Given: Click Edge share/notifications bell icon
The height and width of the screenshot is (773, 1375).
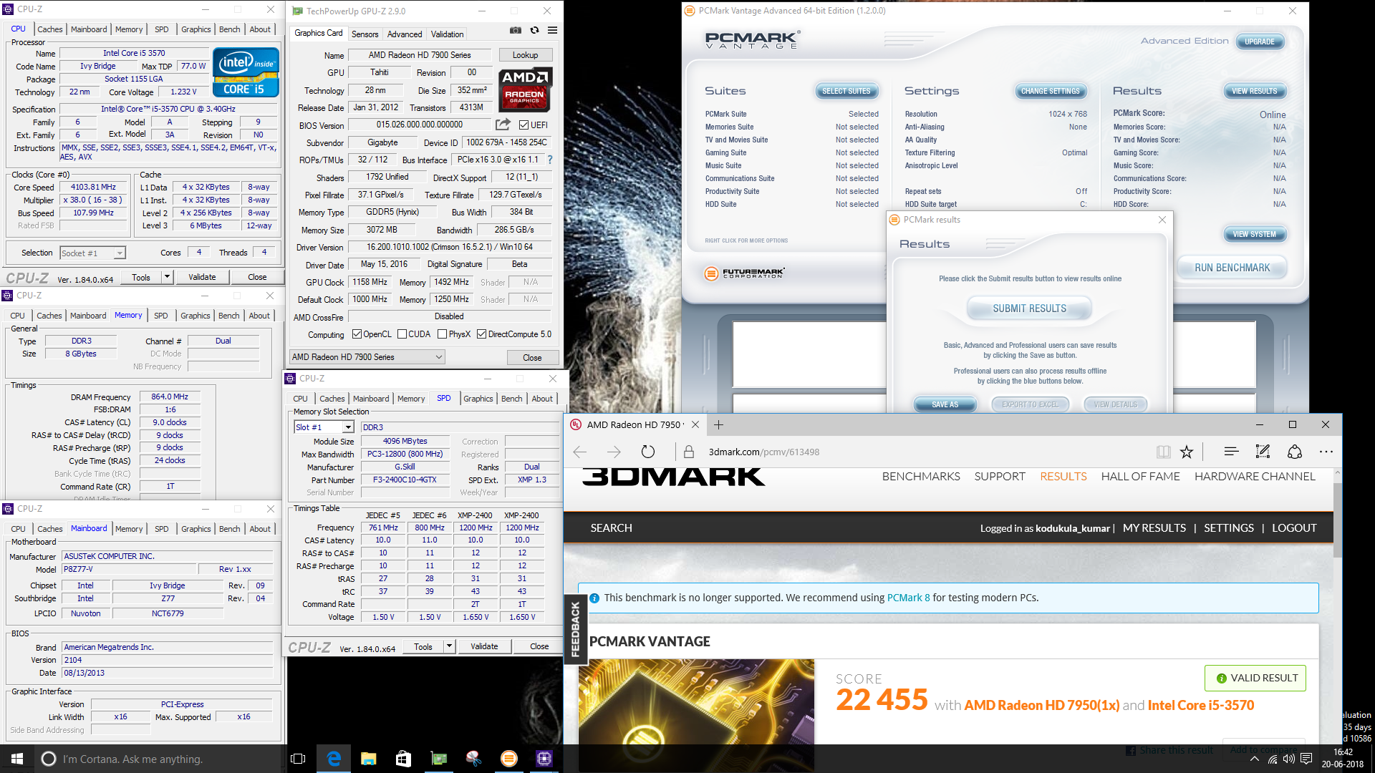Looking at the screenshot, I should tap(1295, 452).
